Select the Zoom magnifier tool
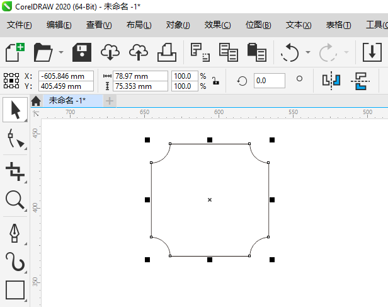Viewport: 388px width, 307px height. tap(15, 200)
